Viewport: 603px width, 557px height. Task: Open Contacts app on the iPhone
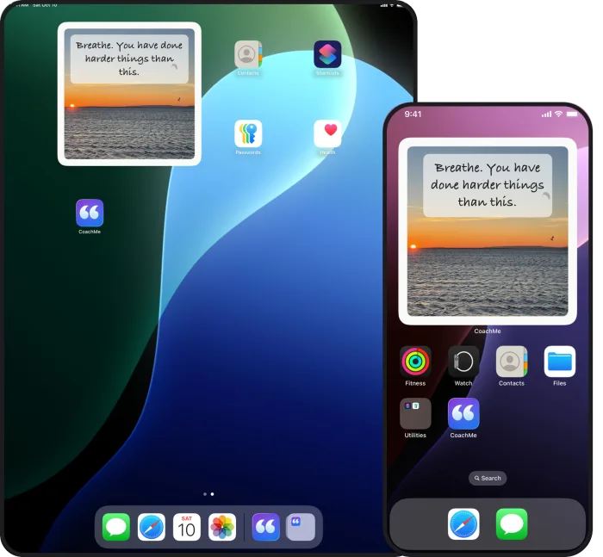click(512, 362)
